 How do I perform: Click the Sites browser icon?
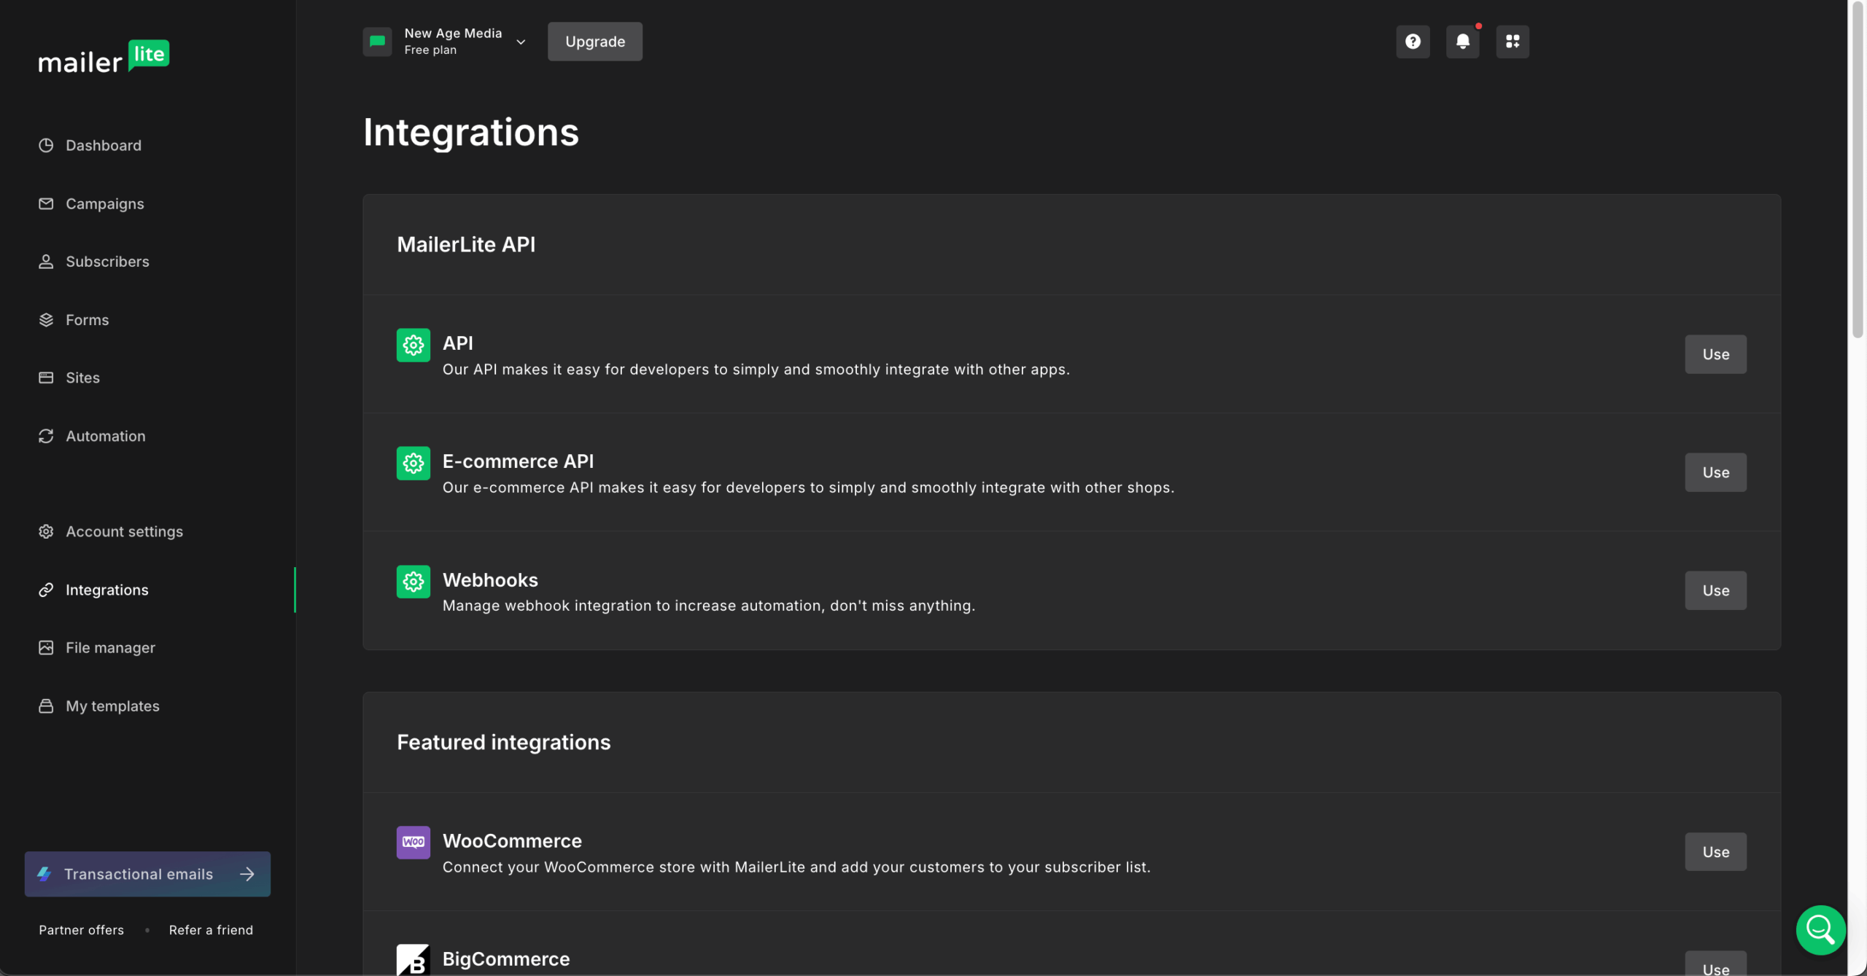(46, 378)
